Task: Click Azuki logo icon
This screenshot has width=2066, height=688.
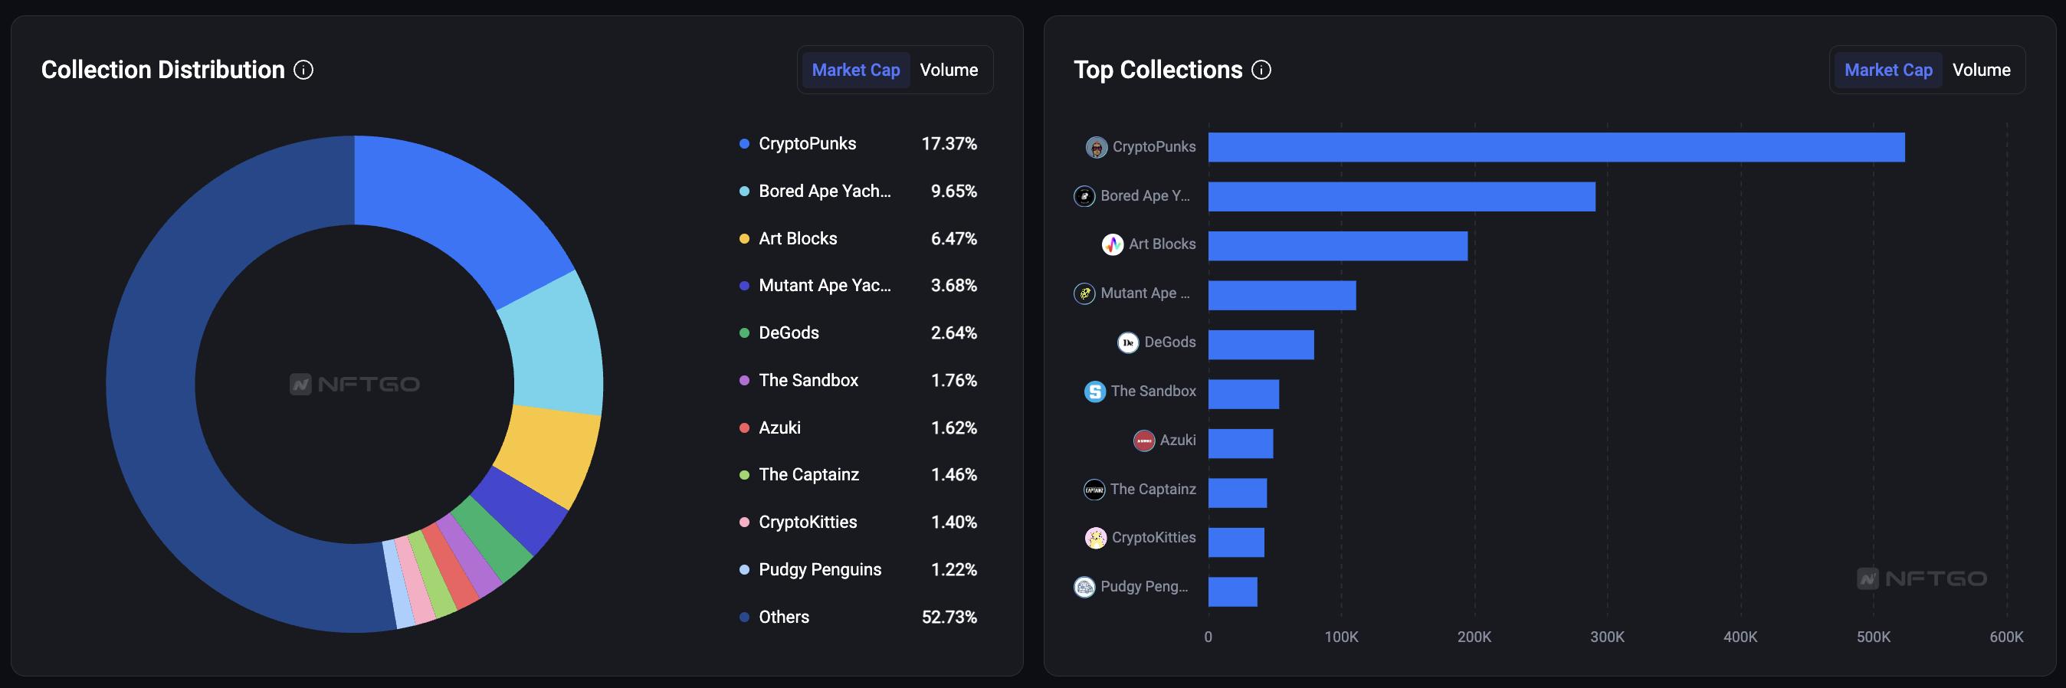Action: tap(1143, 441)
